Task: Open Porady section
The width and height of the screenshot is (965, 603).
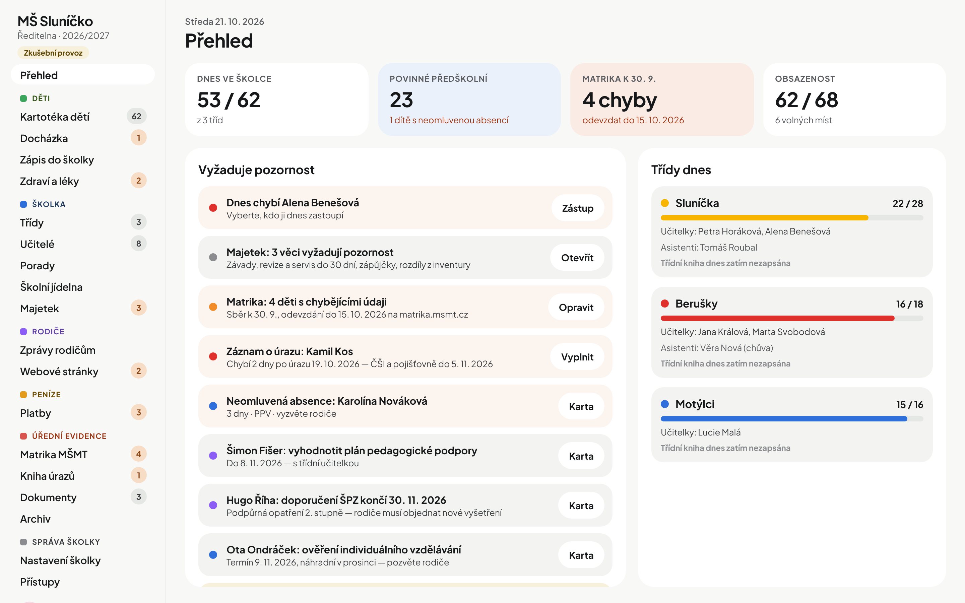Action: (x=82, y=266)
